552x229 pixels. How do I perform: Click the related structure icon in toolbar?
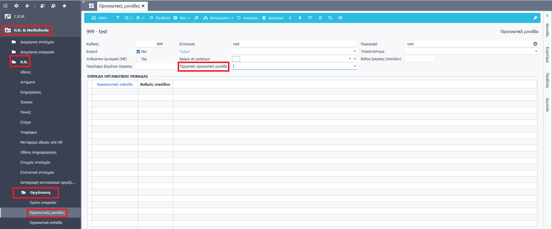click(330, 18)
